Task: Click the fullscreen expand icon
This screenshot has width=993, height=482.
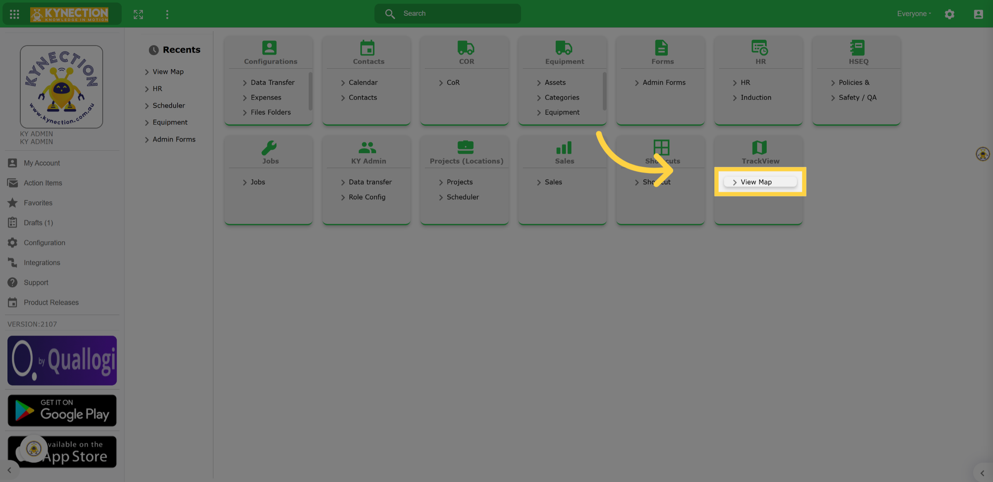Action: click(x=138, y=14)
